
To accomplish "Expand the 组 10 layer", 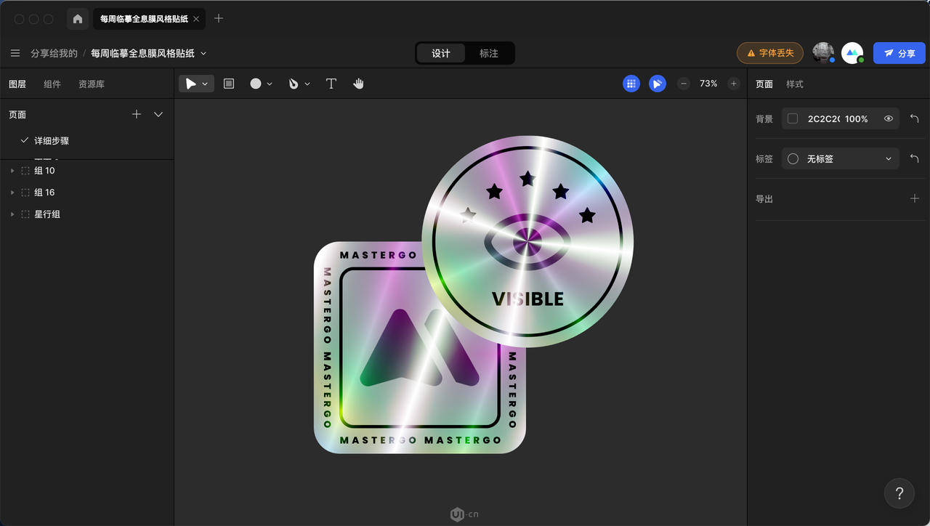I will [12, 171].
